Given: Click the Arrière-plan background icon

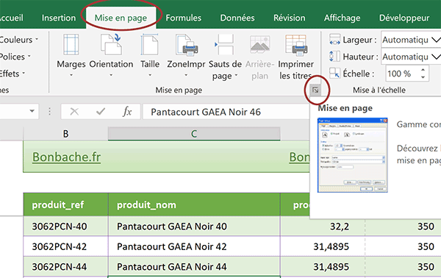Looking at the screenshot, I should (260, 44).
